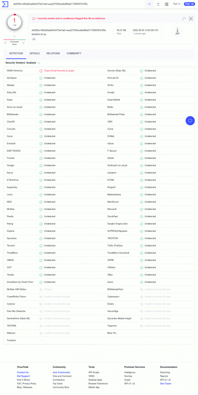
Task: Click the zip tag chip
Action: click(x=34, y=39)
